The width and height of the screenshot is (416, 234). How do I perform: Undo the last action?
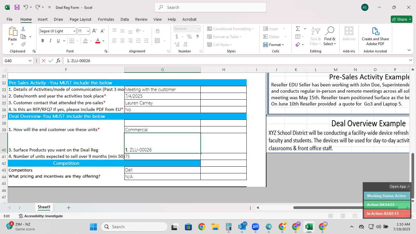click(26, 7)
